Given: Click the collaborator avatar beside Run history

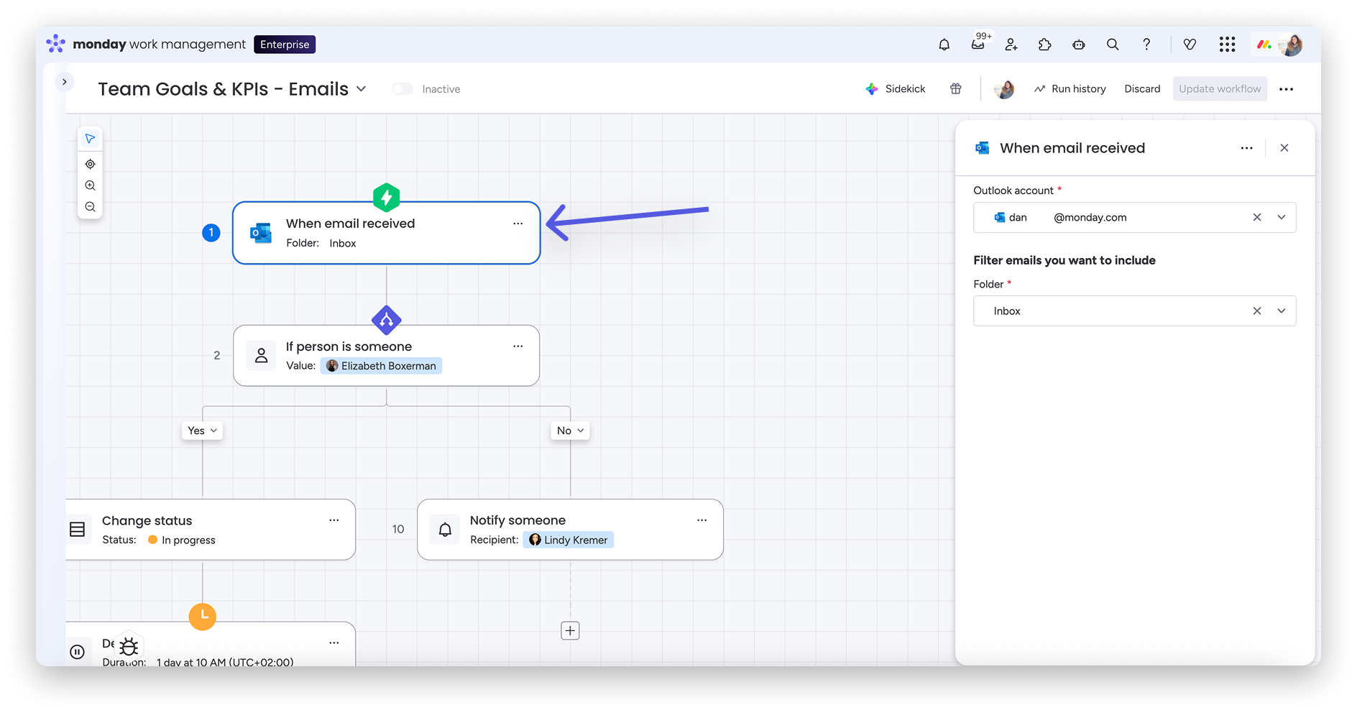Looking at the screenshot, I should (x=1004, y=89).
